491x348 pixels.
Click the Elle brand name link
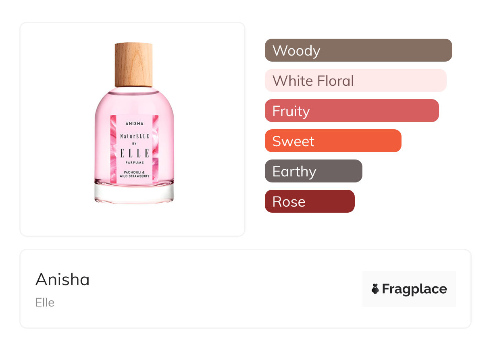(x=45, y=302)
